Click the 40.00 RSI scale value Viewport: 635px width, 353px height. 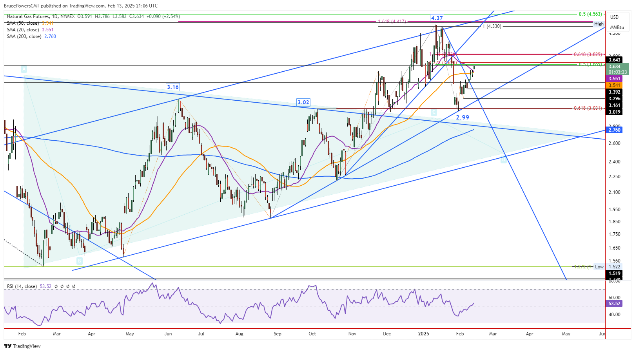click(x=614, y=315)
